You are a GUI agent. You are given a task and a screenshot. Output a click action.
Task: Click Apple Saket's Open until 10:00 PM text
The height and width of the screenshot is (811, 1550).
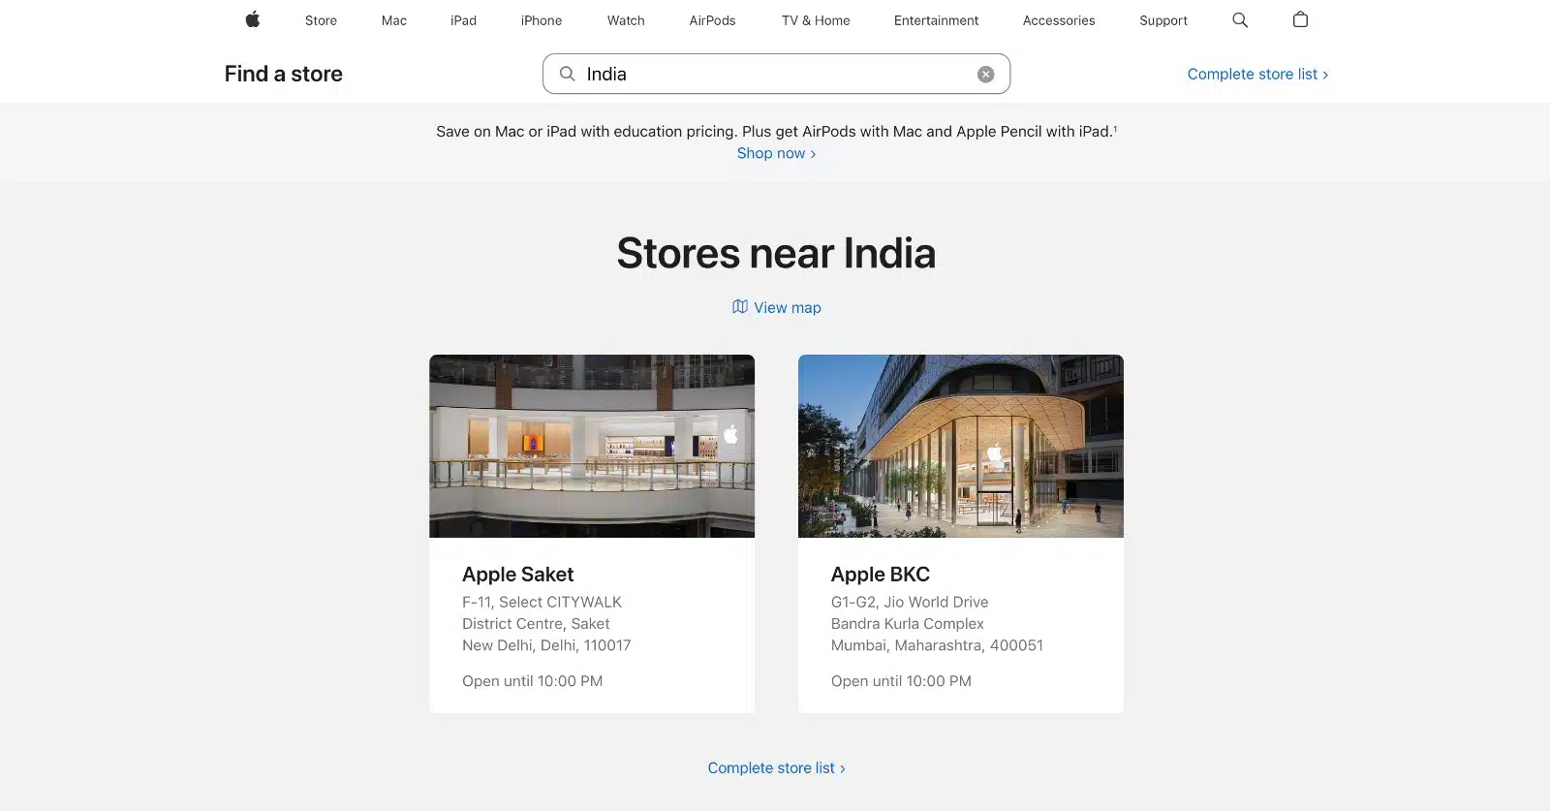tap(532, 681)
